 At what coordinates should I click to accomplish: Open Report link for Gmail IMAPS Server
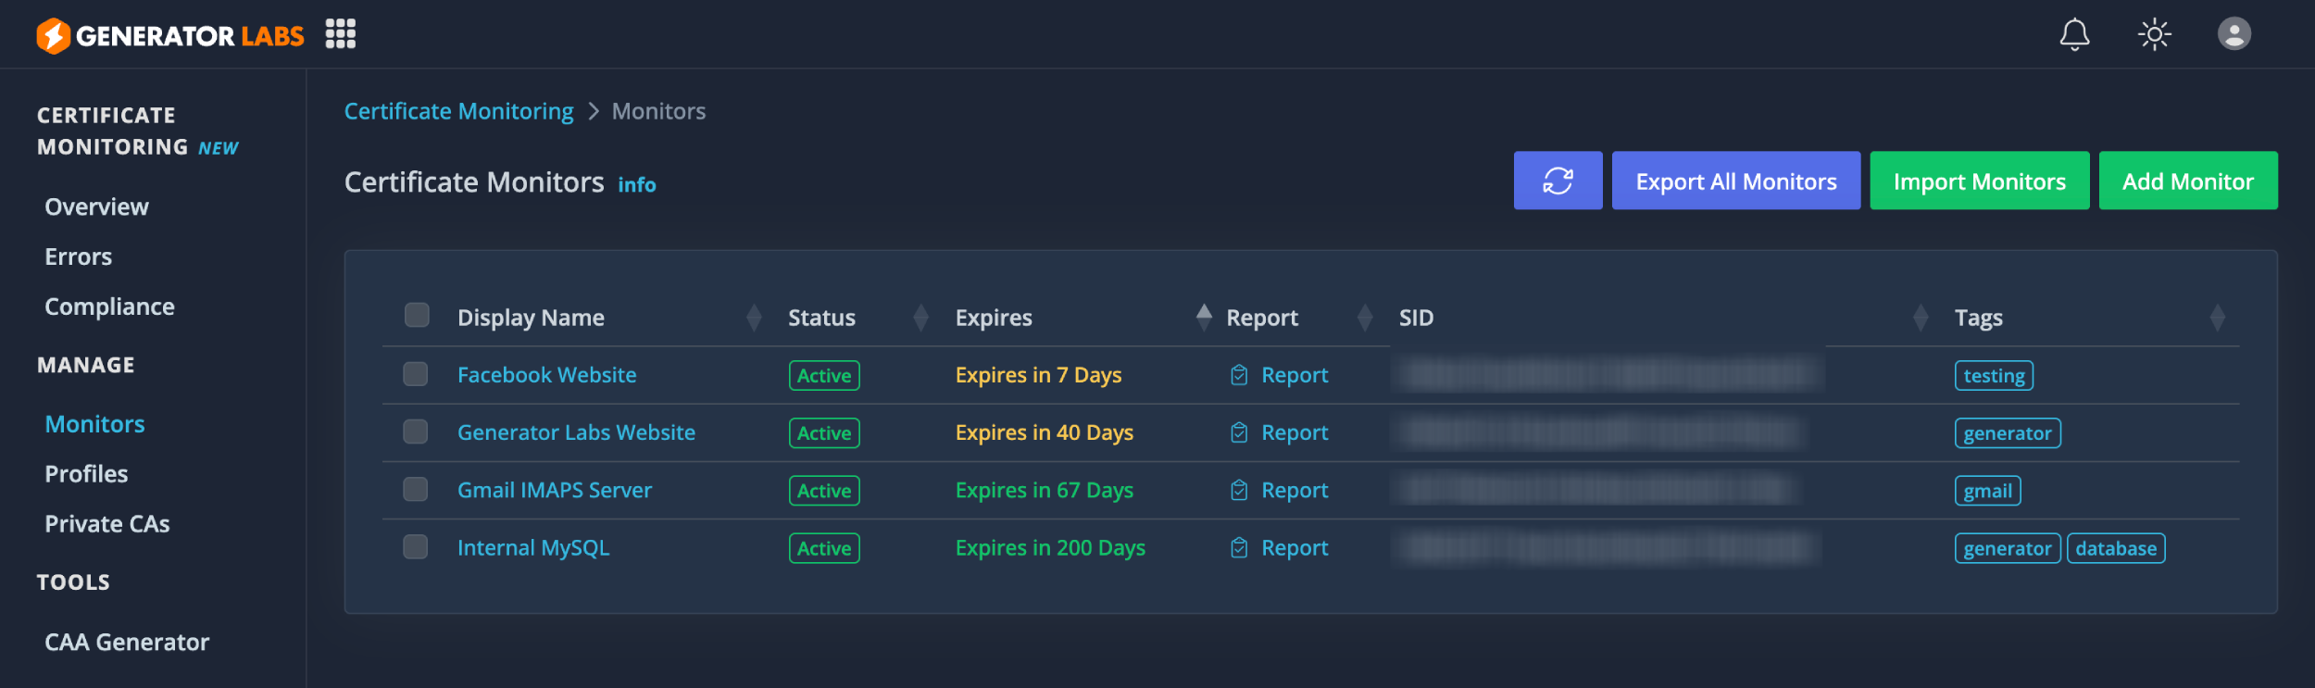[x=1295, y=490]
